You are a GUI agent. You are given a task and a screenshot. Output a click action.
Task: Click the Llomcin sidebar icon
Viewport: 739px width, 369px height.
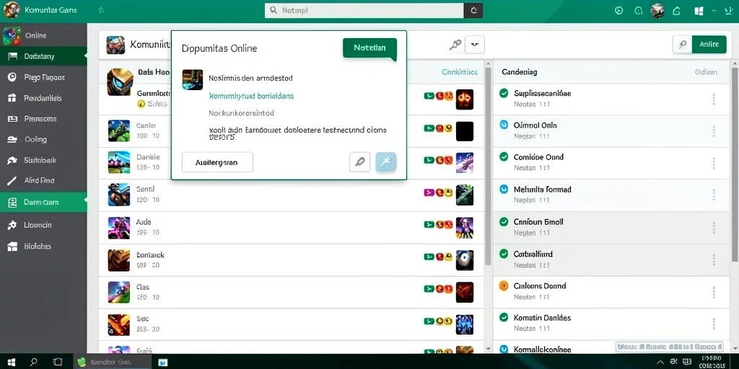coord(12,225)
